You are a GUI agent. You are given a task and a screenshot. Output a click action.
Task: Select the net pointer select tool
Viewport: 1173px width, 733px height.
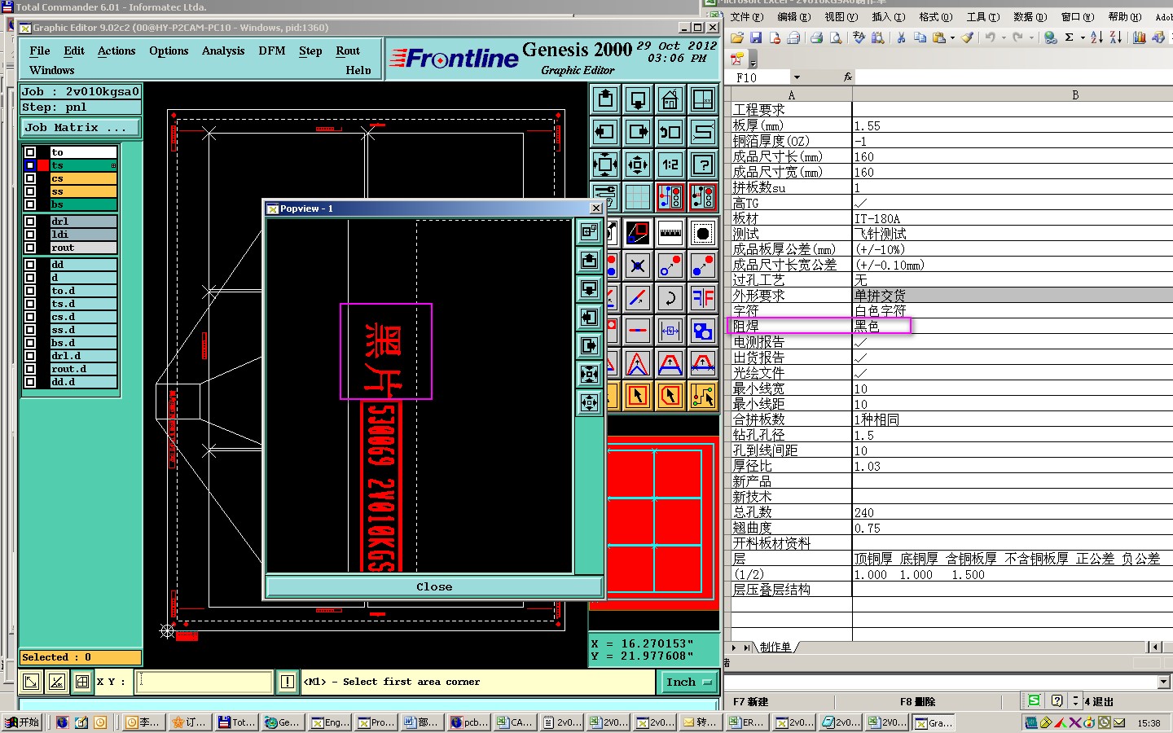(x=703, y=396)
